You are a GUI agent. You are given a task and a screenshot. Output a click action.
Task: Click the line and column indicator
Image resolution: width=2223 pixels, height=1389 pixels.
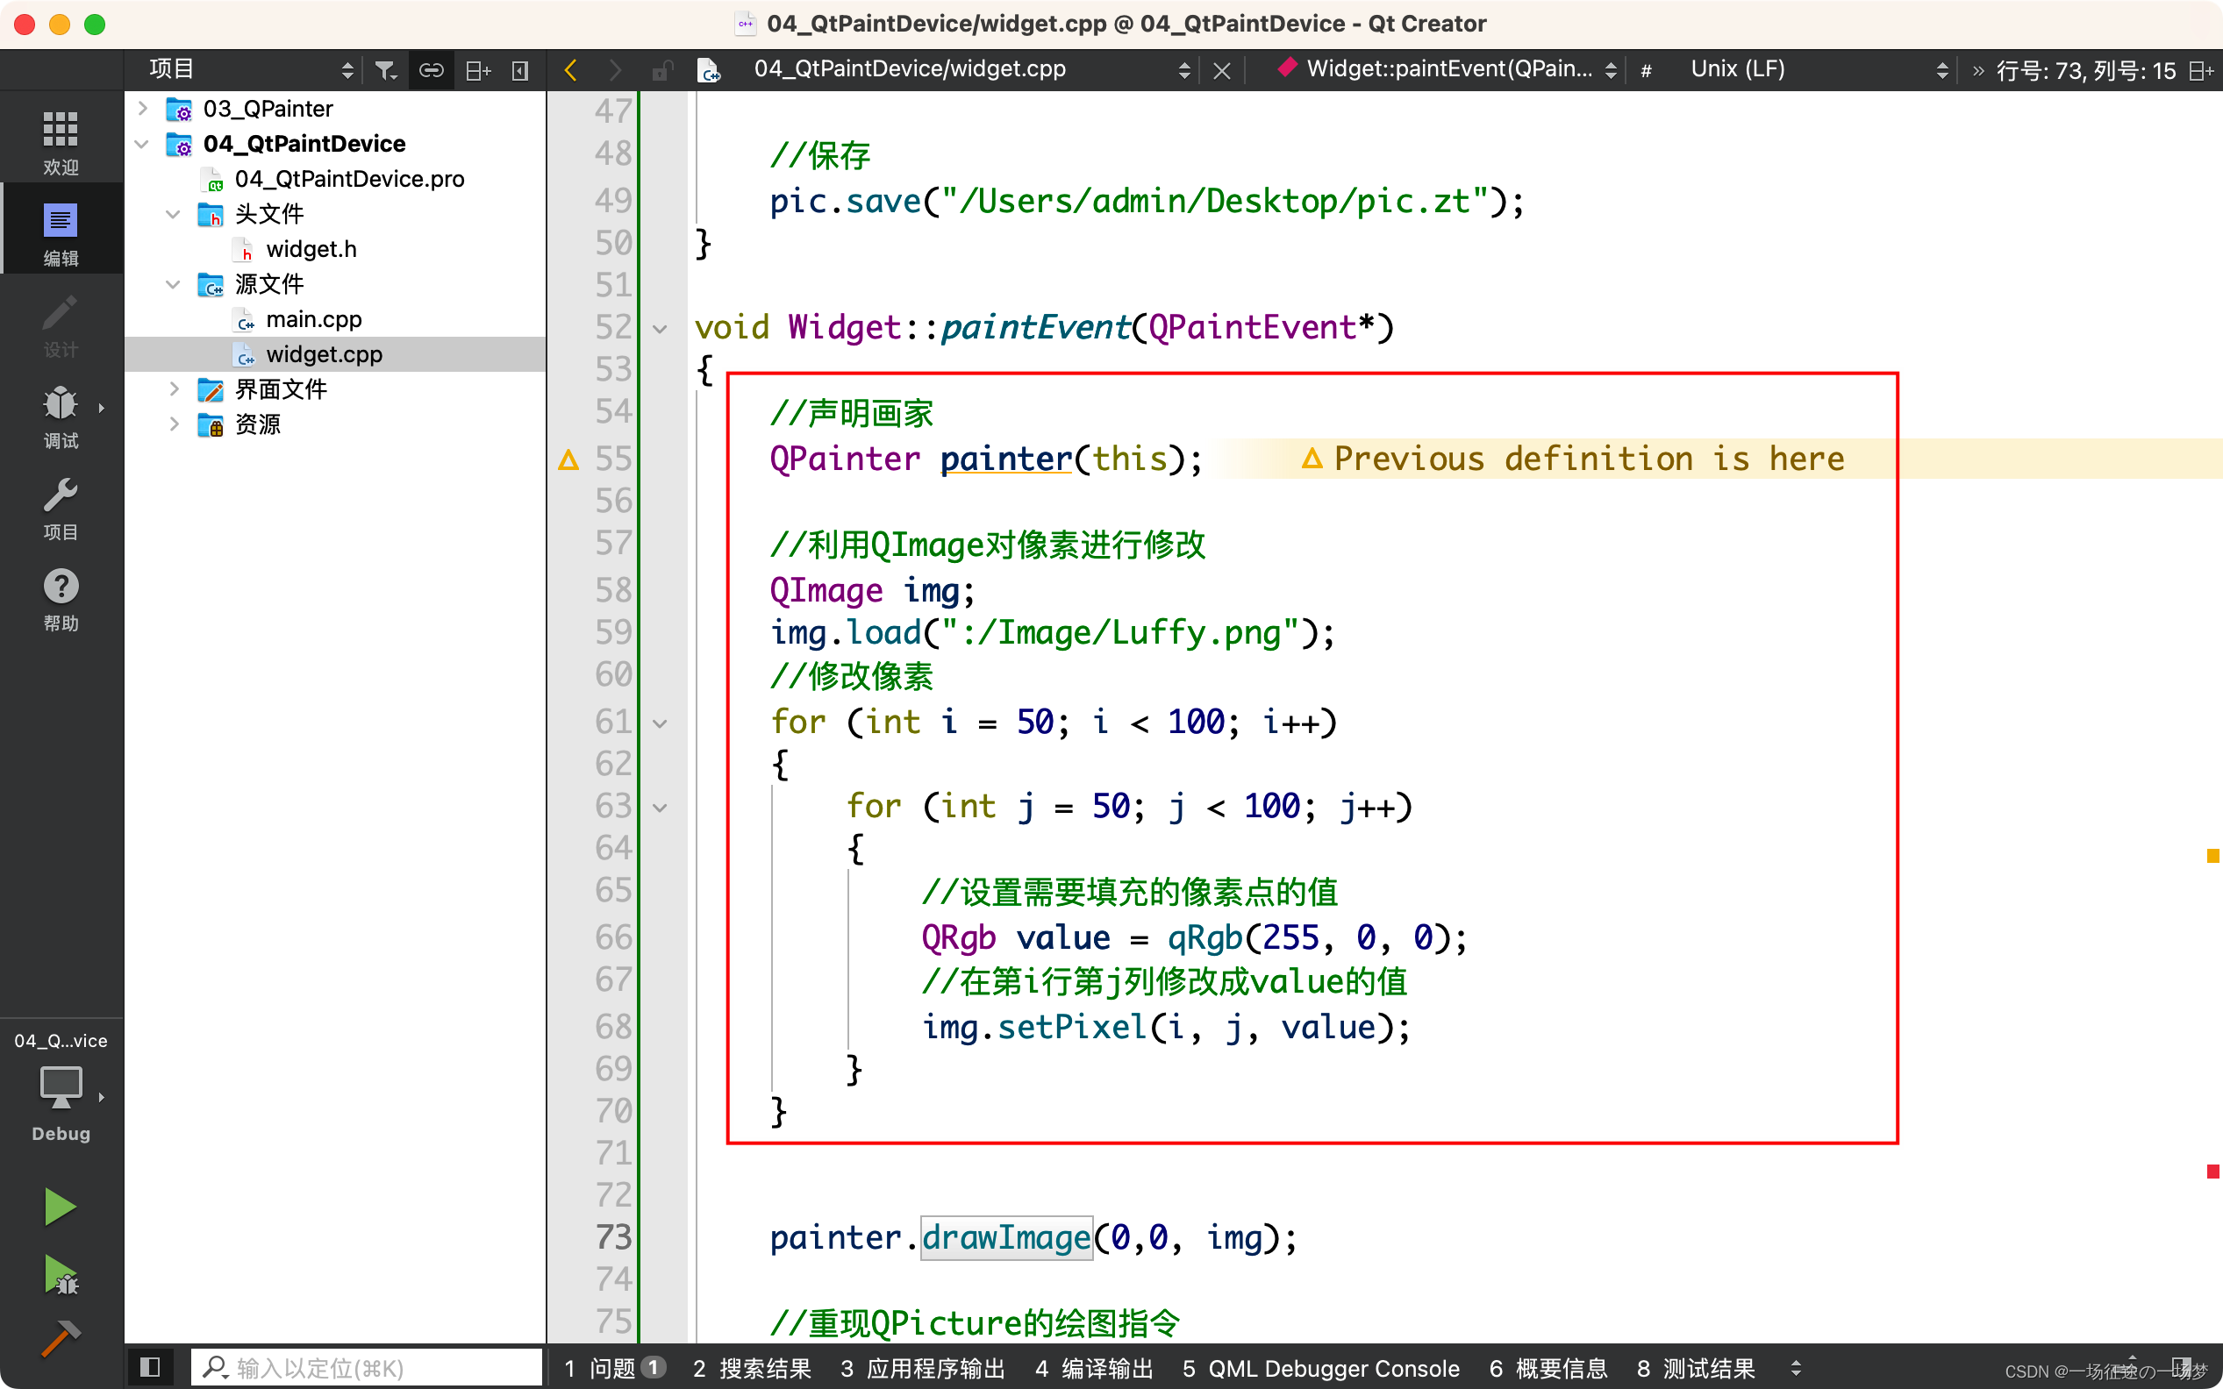(2086, 71)
